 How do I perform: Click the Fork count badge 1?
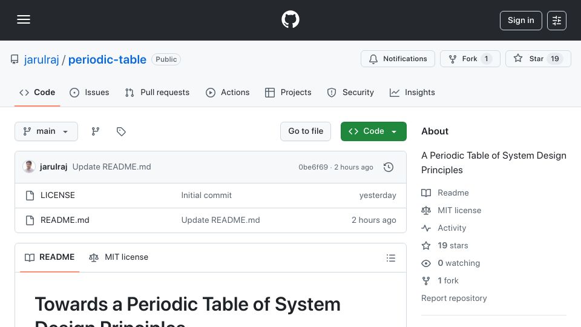click(x=486, y=59)
